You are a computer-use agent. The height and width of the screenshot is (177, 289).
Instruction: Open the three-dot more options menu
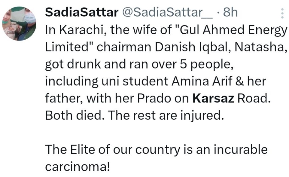pos(282,13)
